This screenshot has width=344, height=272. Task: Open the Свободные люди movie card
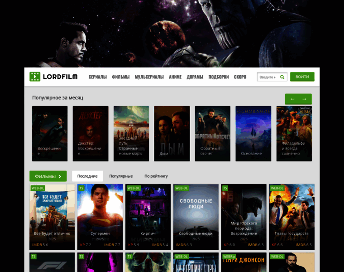196,217
